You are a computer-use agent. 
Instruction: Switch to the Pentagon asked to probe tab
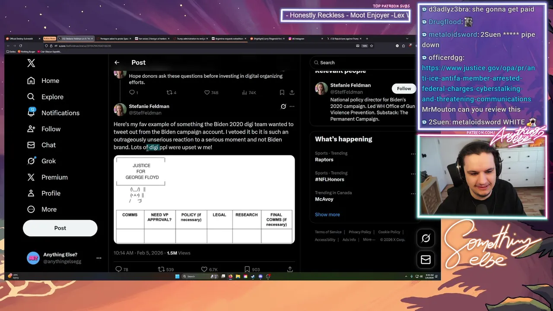115,38
